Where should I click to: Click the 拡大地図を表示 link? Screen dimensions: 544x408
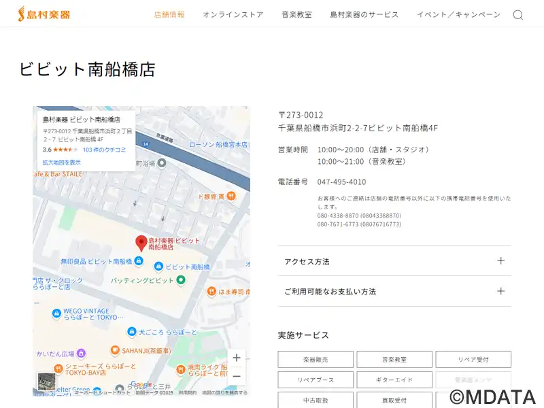coord(61,162)
